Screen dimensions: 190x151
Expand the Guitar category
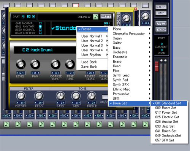coord(130,43)
